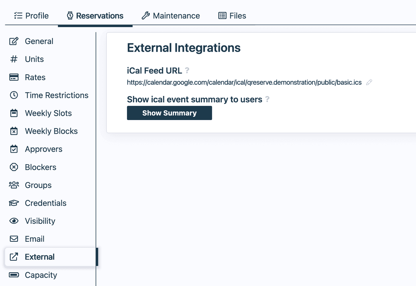
Task: Open the Google Calendar iCal feed link
Action: pos(244,82)
